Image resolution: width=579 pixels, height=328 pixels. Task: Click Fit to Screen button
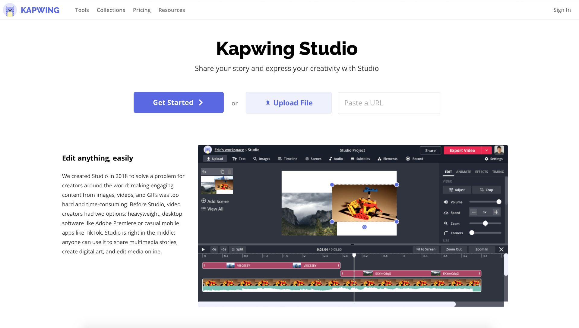point(426,249)
